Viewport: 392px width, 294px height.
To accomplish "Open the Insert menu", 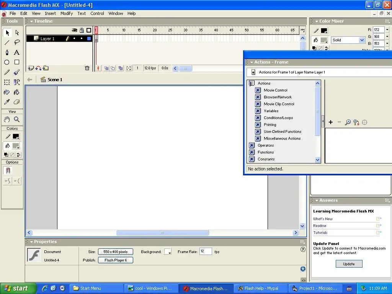I will [50, 13].
